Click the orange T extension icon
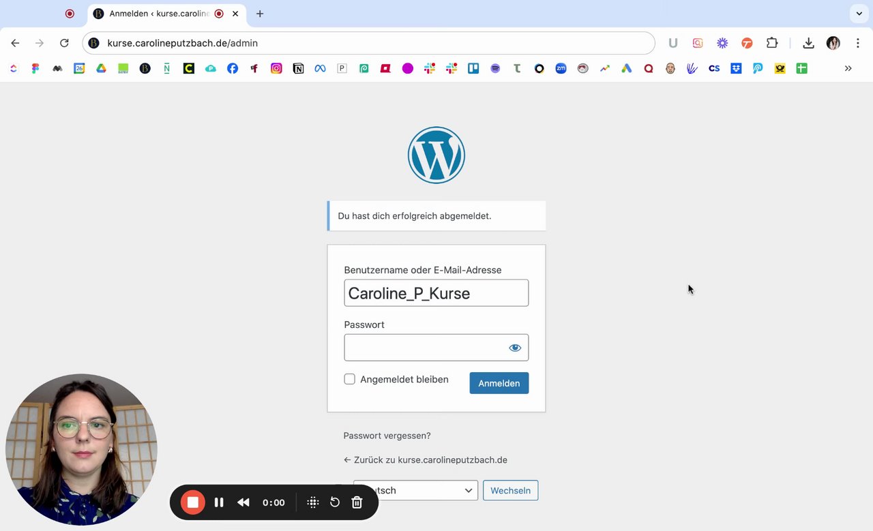This screenshot has width=873, height=531. click(x=747, y=43)
